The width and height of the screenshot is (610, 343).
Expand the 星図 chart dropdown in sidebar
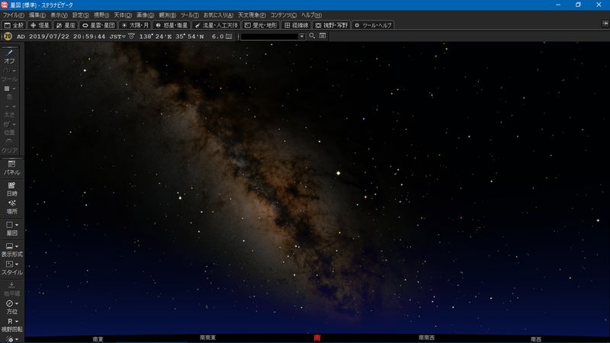pyautogui.click(x=11, y=229)
